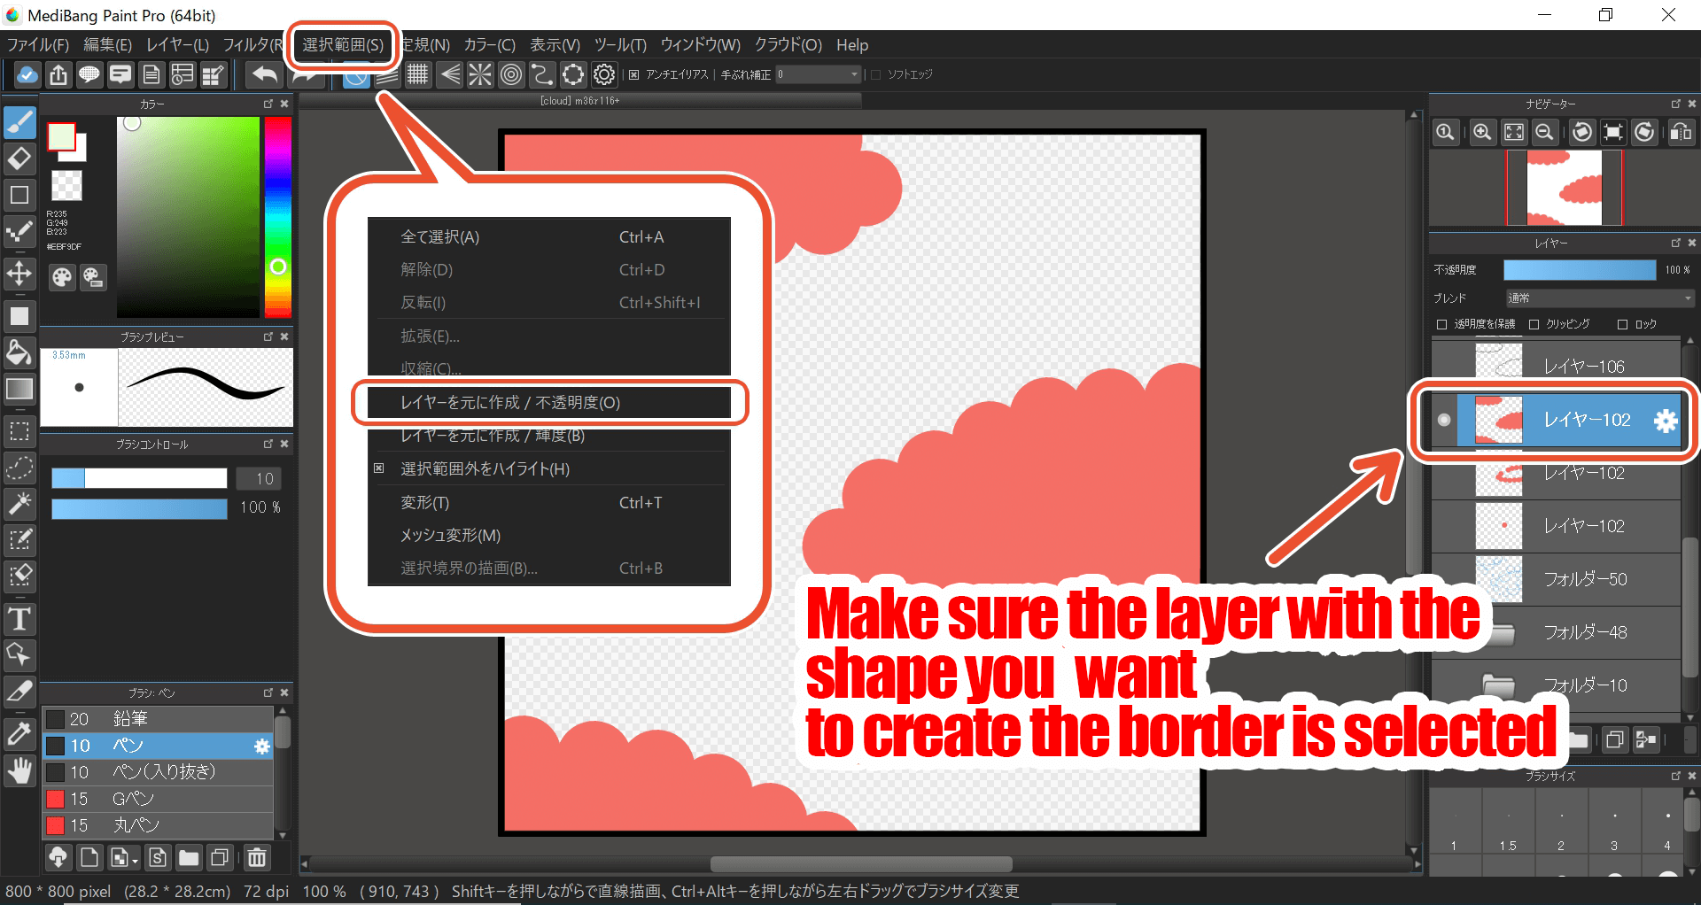Enable the radial snap icon
The height and width of the screenshot is (905, 1701).
(x=480, y=75)
